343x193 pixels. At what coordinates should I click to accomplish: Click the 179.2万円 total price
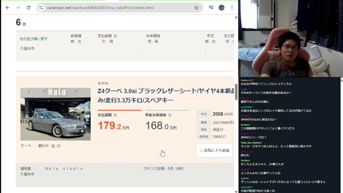coord(113,125)
